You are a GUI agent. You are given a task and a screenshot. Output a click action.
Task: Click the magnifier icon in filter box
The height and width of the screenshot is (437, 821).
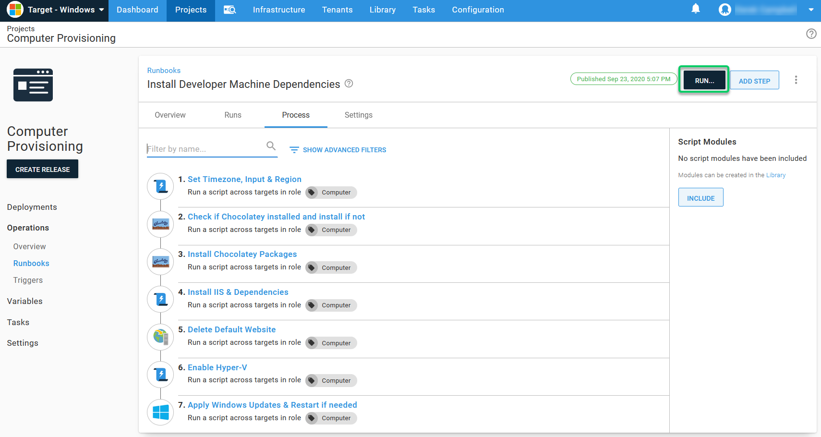271,146
